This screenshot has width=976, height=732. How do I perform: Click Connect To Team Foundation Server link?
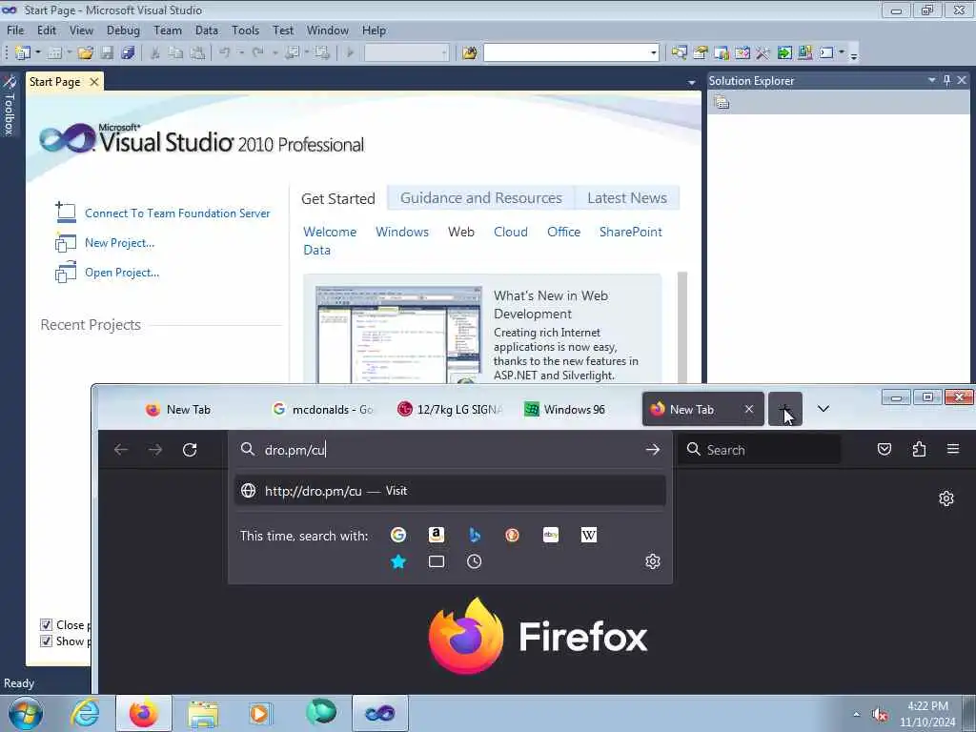177,213
